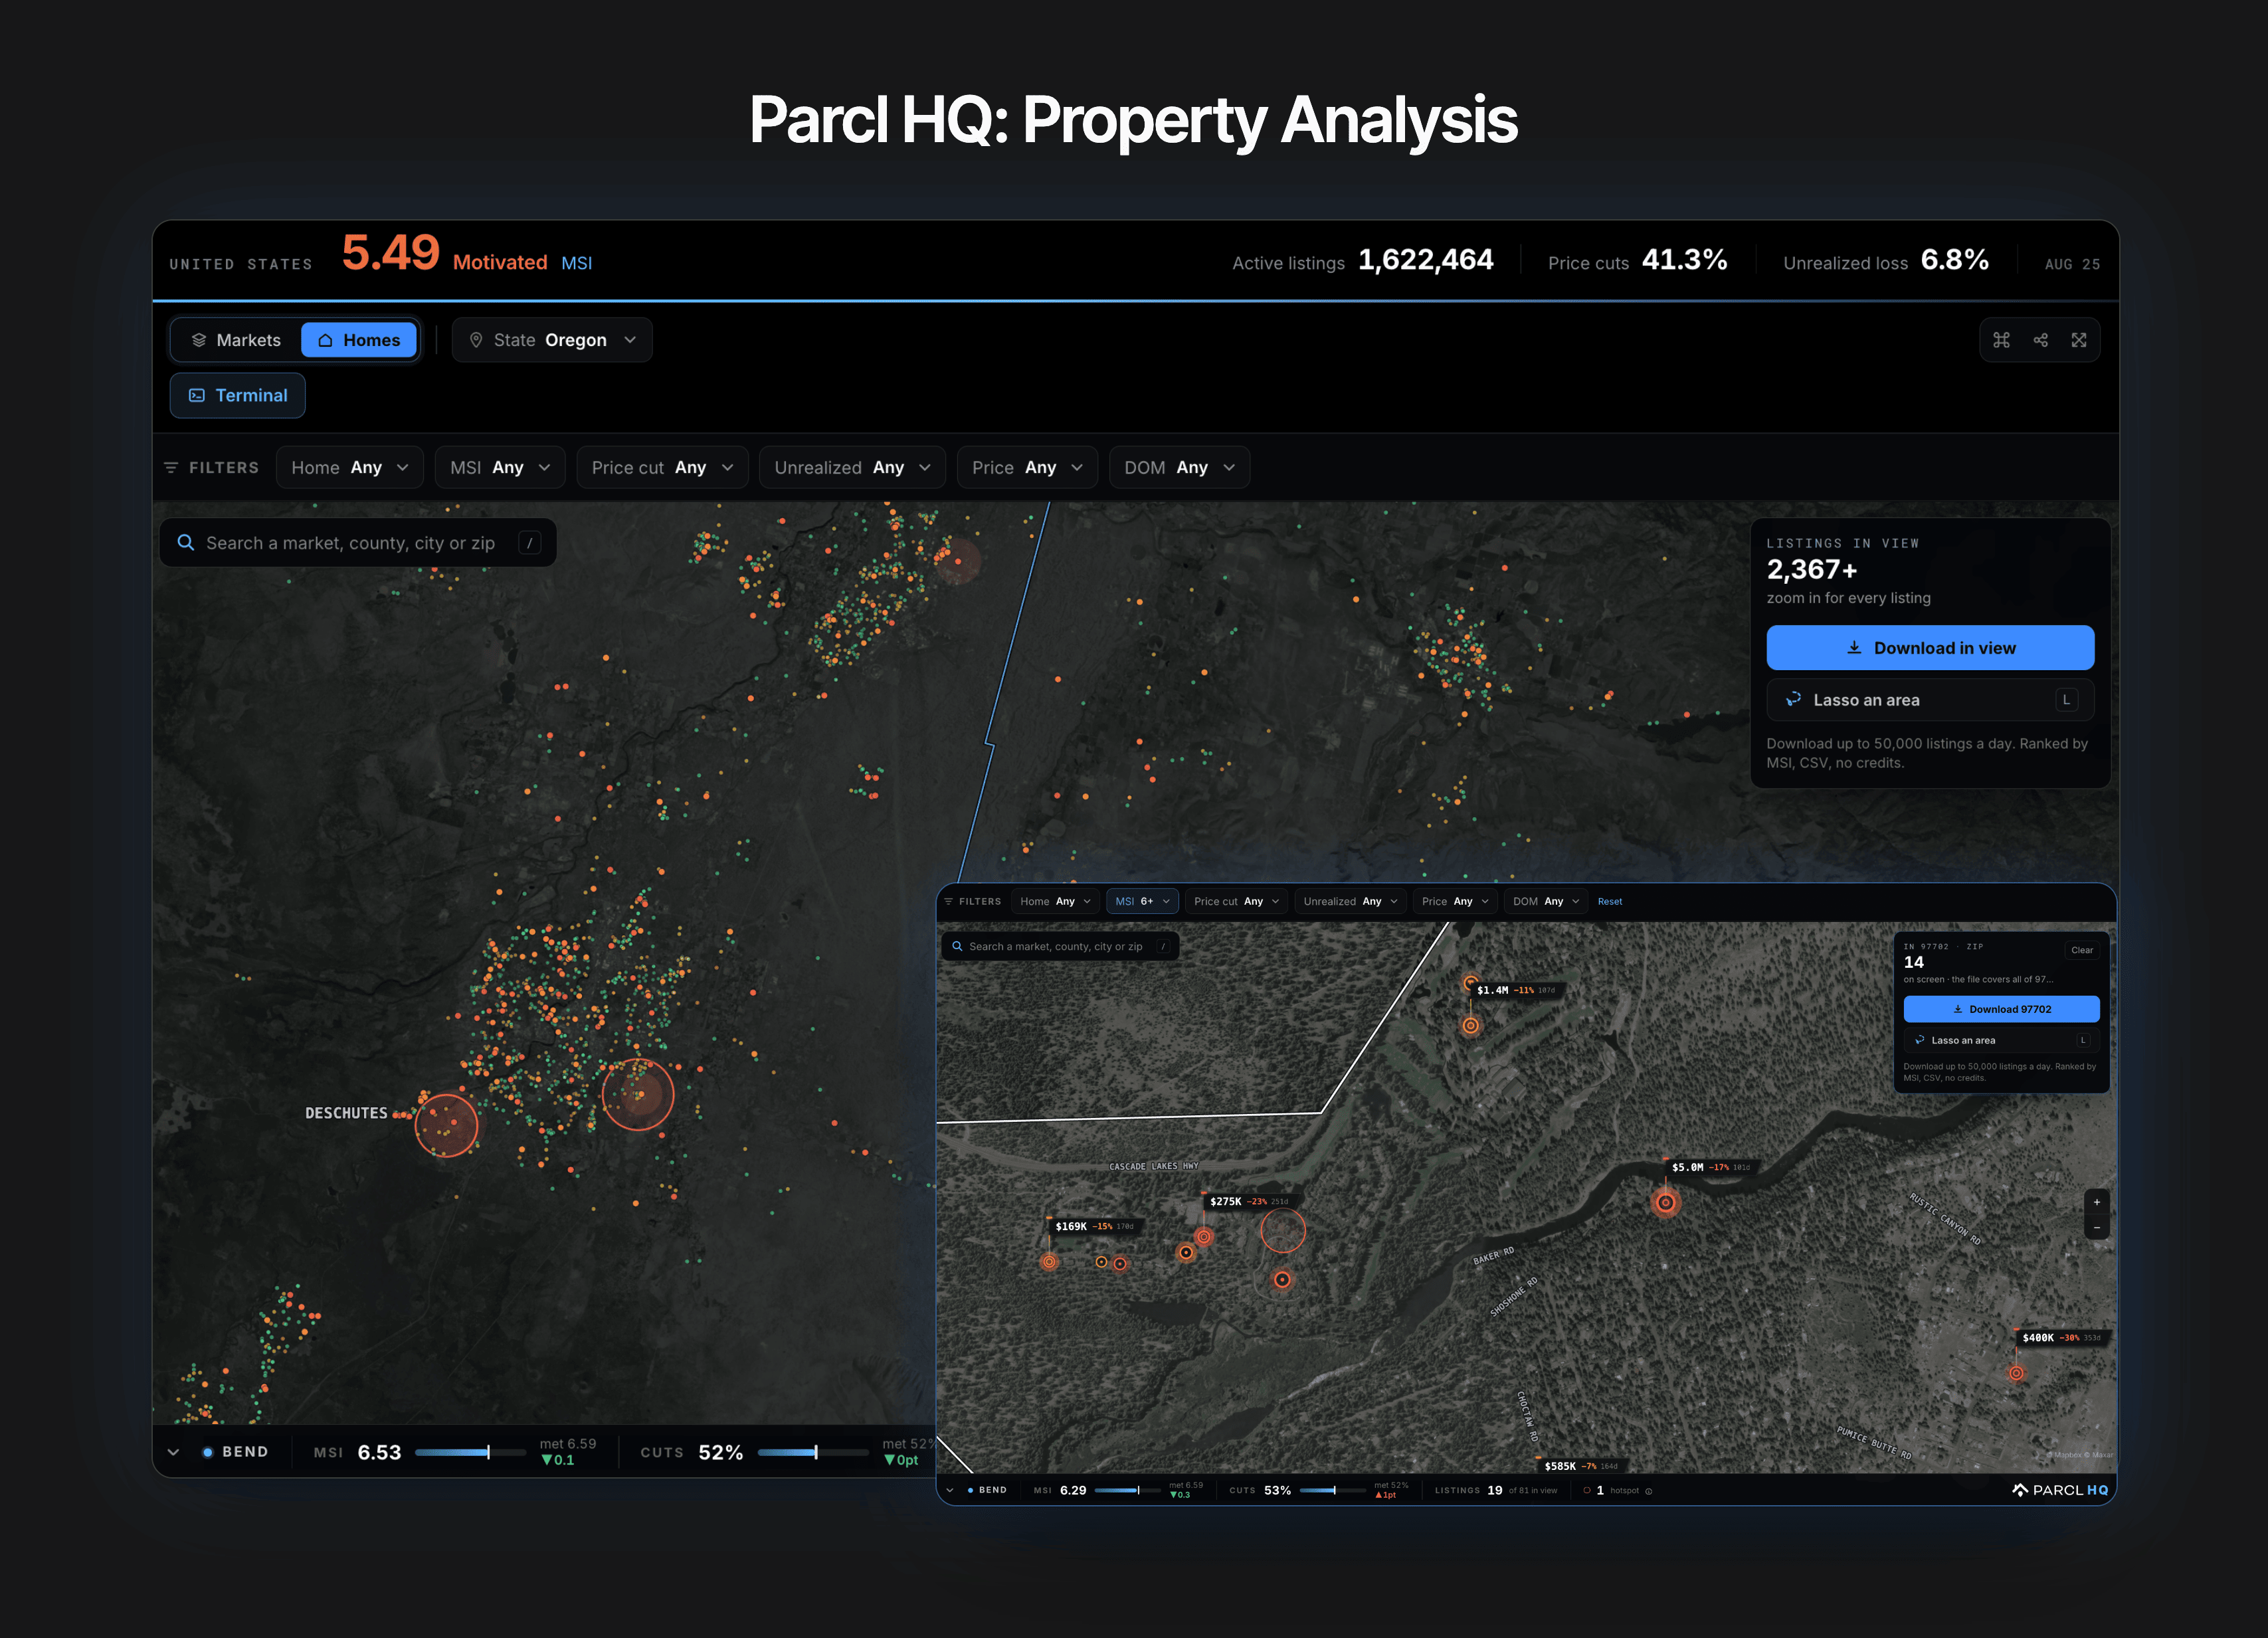Collapse the inset BEND status bar chevron
The image size is (2268, 1638).
tap(949, 1491)
